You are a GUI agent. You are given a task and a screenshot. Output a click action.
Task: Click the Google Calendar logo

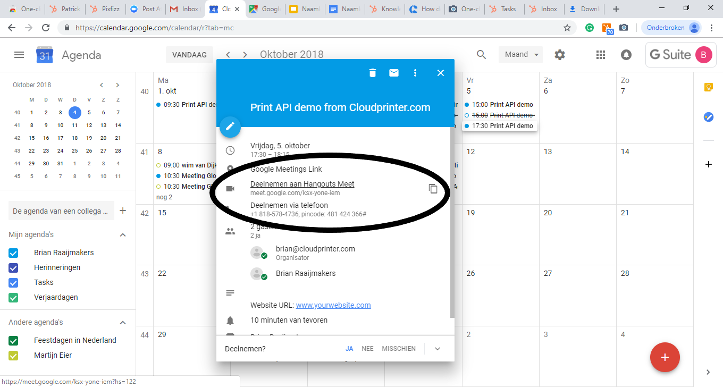[45, 55]
